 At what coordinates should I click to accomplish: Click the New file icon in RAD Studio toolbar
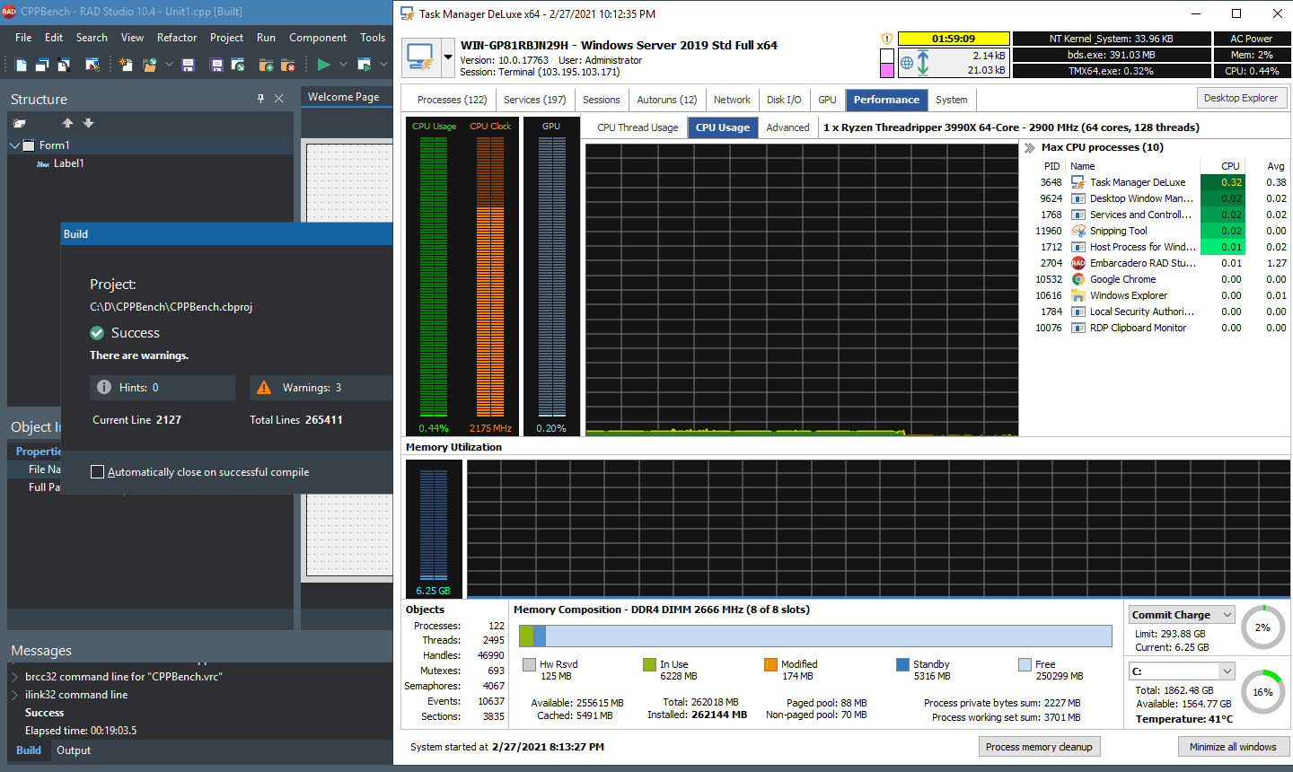point(21,65)
